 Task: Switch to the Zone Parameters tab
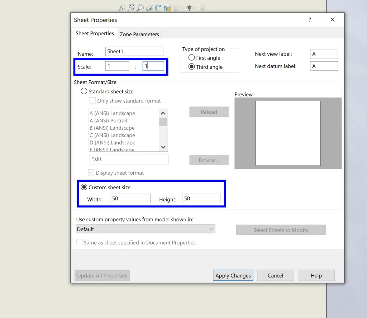[139, 34]
